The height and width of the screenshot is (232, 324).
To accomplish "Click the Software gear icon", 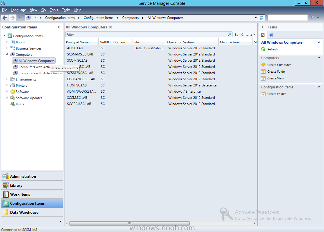I will 13,92.
